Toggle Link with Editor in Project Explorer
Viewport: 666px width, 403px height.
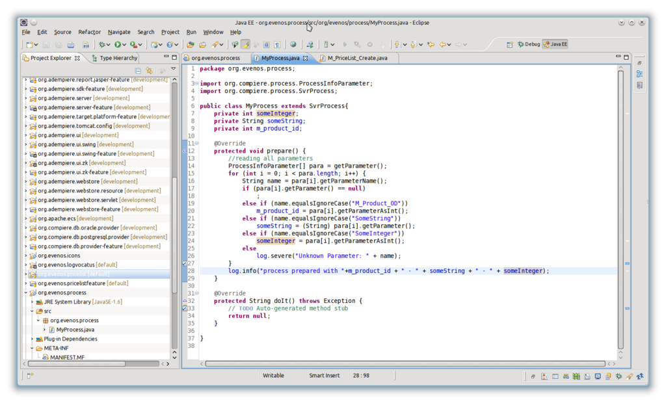point(149,70)
